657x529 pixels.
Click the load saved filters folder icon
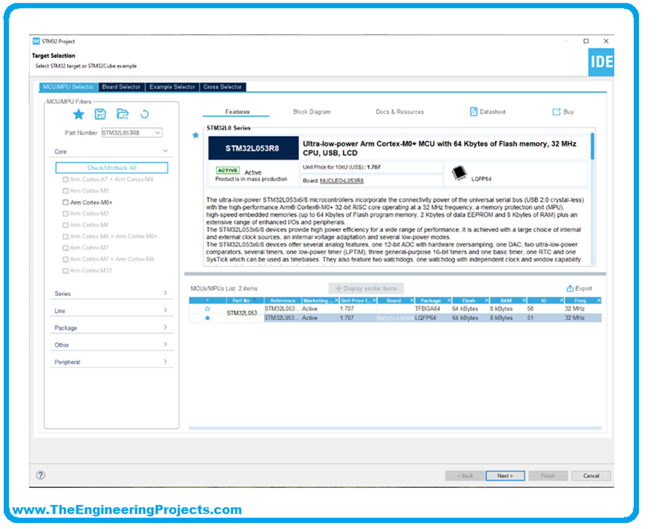[x=122, y=114]
